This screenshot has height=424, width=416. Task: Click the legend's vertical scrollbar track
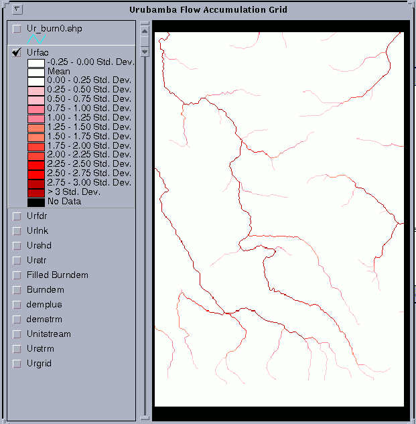[x=144, y=234]
